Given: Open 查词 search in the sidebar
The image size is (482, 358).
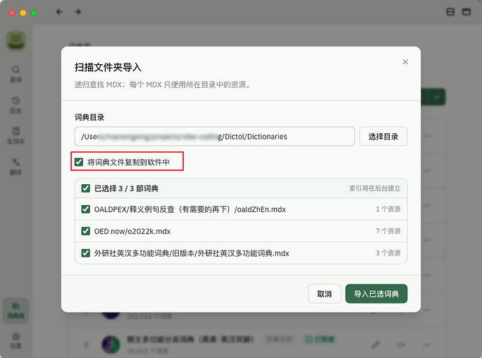Looking at the screenshot, I should coord(16,74).
